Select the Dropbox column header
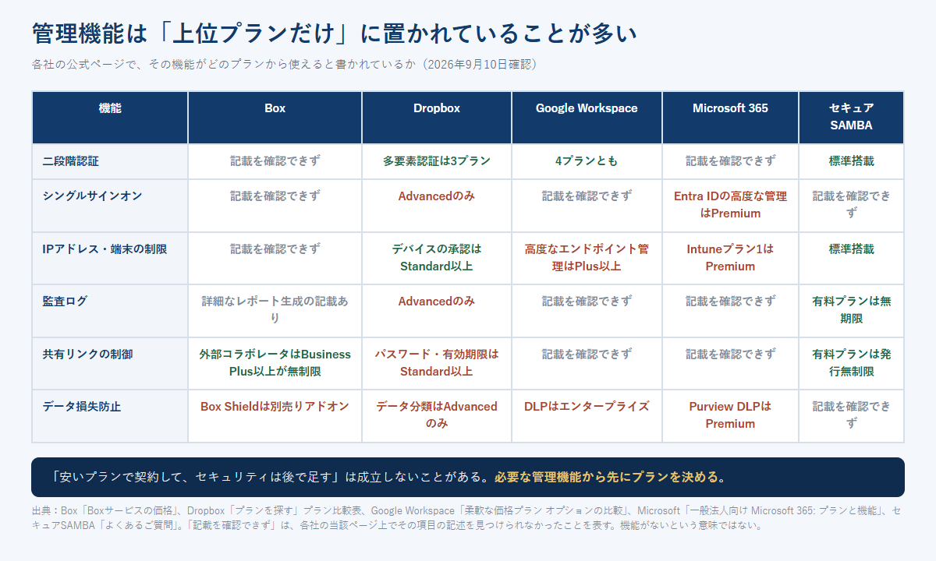 (437, 118)
